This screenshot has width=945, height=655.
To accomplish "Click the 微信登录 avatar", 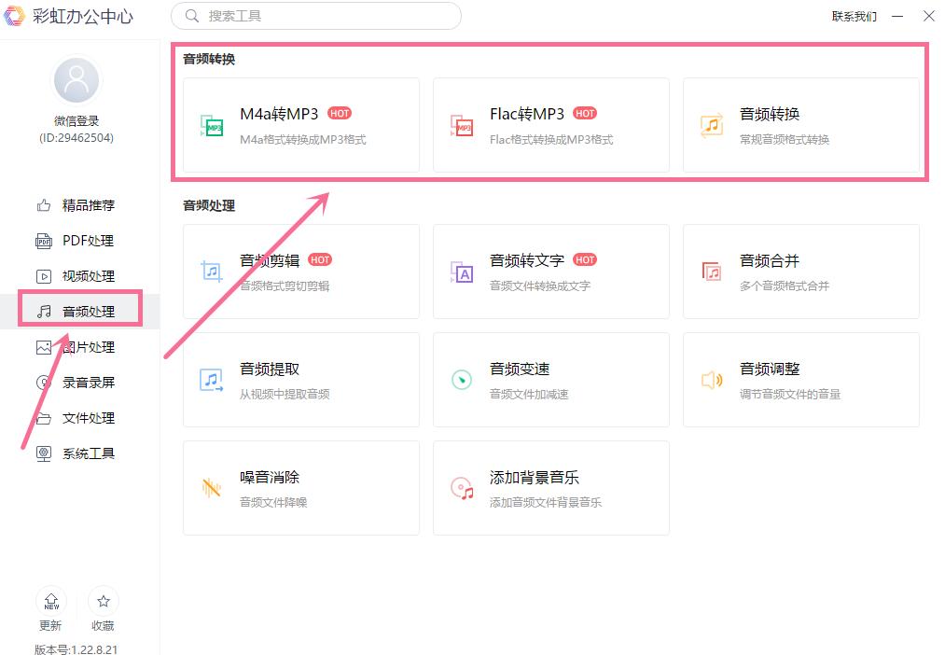I will click(76, 79).
